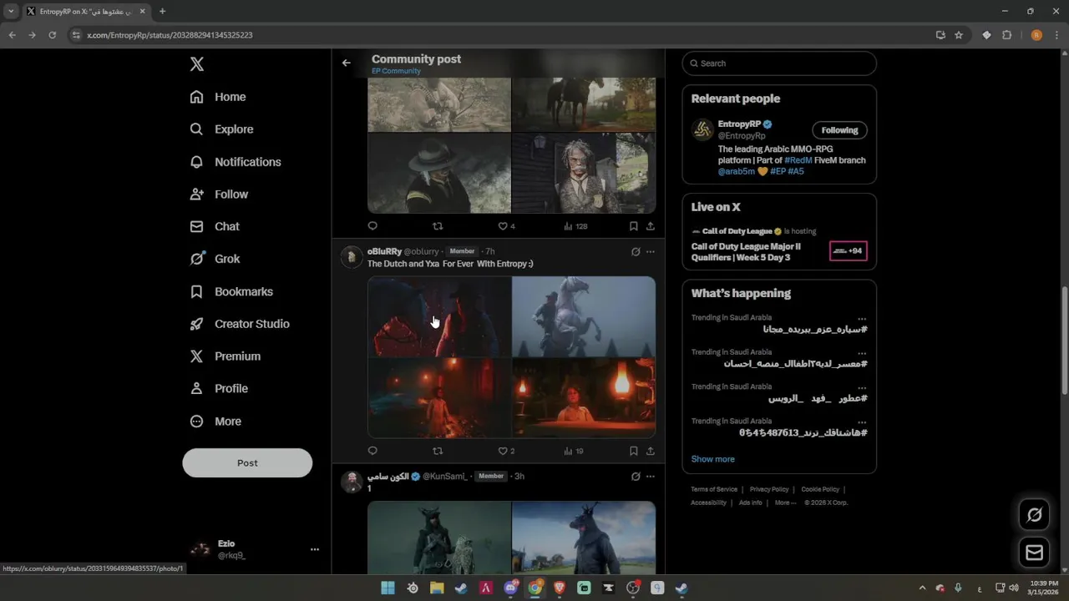The image size is (1069, 601).
Task: Click the address bar URL
Action: coord(170,35)
